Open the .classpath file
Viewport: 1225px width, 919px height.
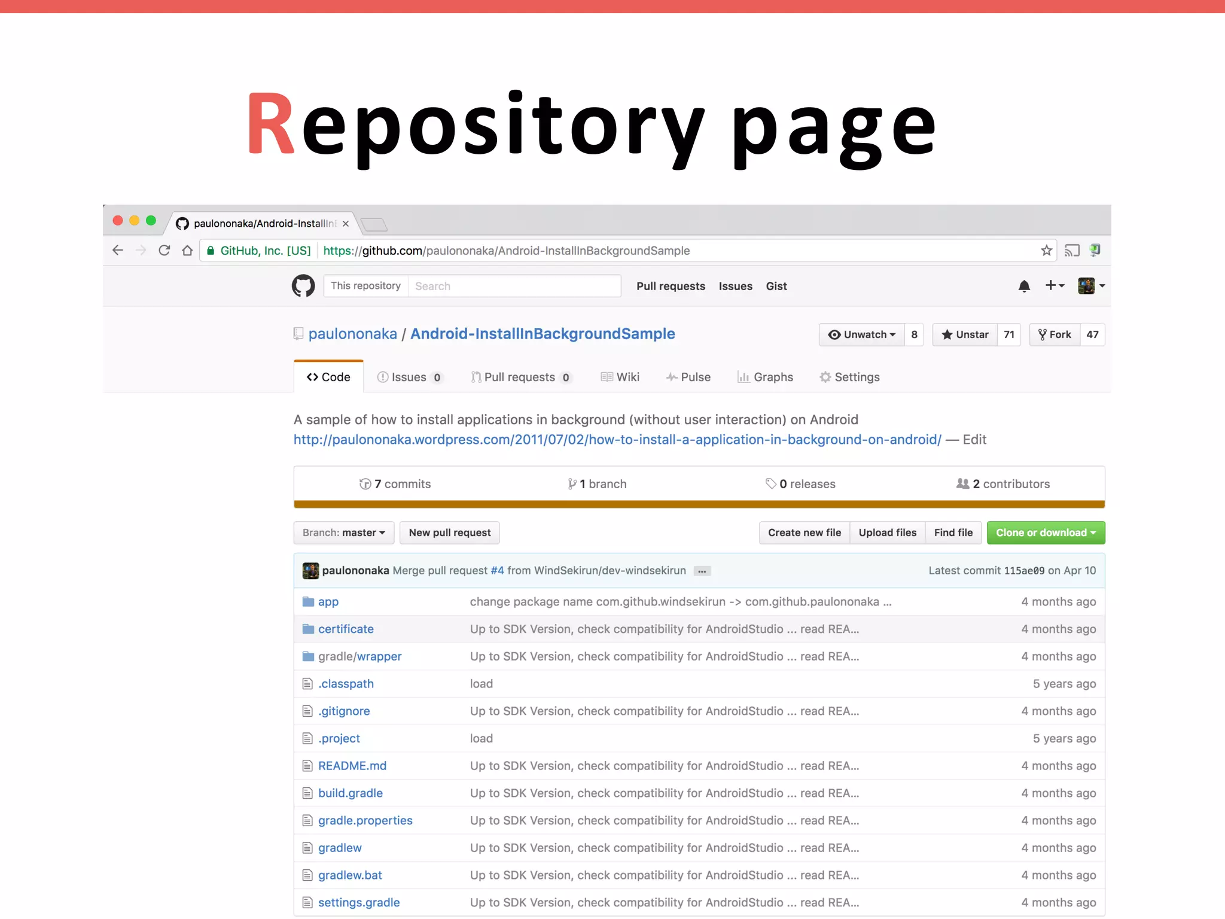pos(346,684)
